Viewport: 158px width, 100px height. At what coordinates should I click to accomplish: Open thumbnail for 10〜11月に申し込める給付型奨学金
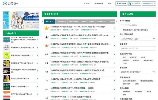pyautogui.click(x=7, y=40)
